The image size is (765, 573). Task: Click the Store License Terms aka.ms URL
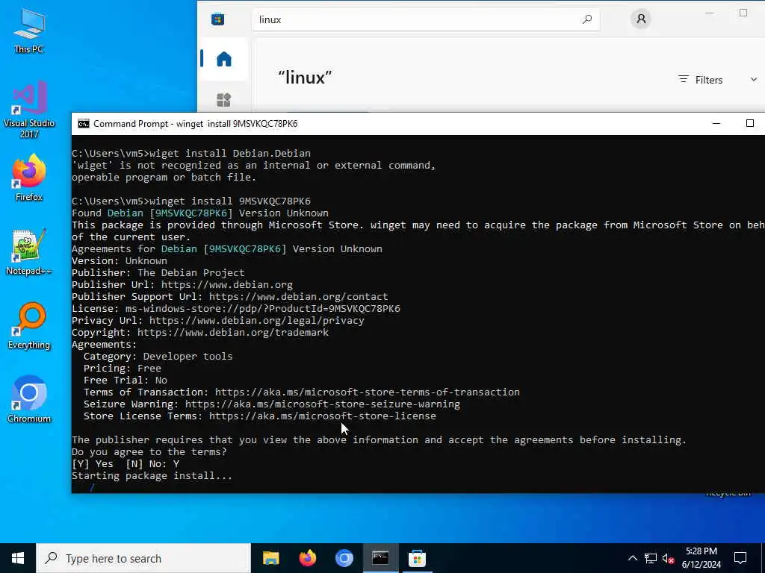pyautogui.click(x=323, y=416)
